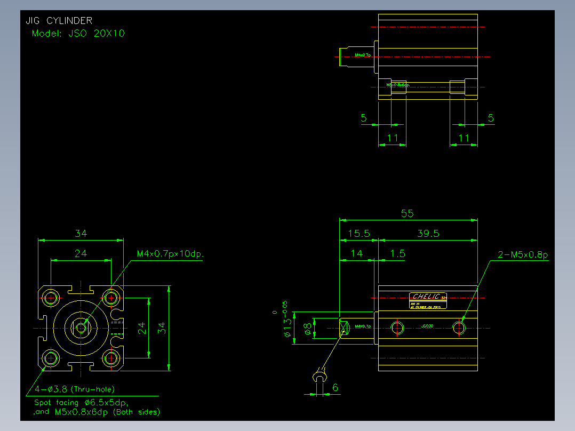The image size is (575, 431).
Task: Select the vertically rotated 24 dimension
Action: [x=141, y=328]
